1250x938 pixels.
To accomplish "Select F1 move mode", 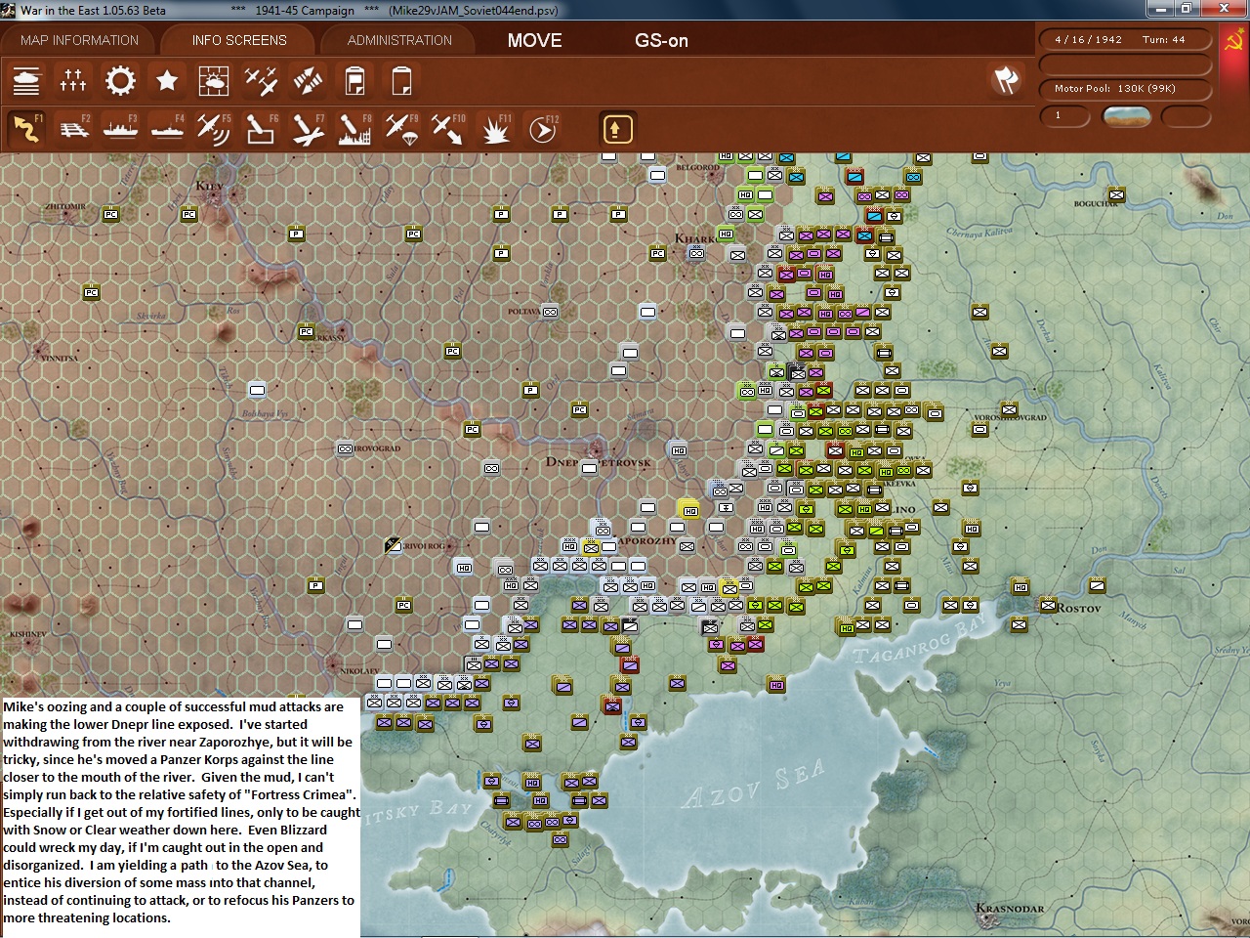I will [26, 129].
